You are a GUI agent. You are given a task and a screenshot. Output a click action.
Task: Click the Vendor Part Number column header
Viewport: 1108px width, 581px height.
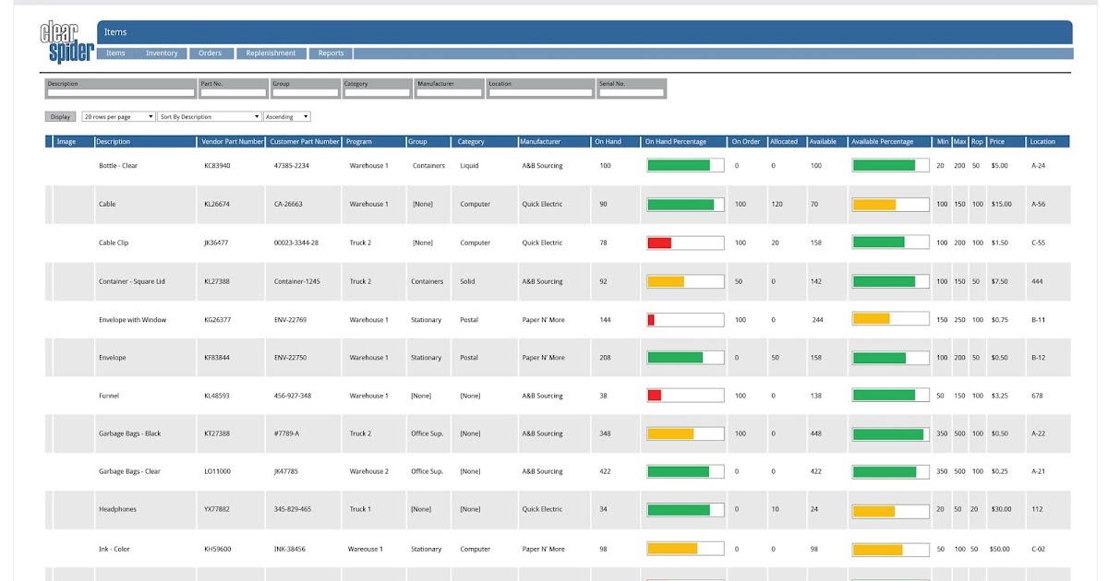[x=229, y=141]
